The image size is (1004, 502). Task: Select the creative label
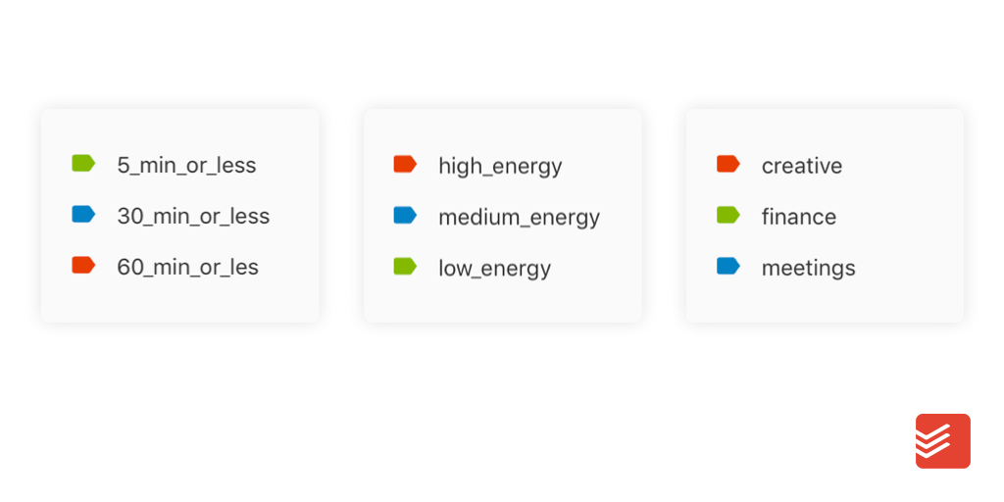coord(802,166)
